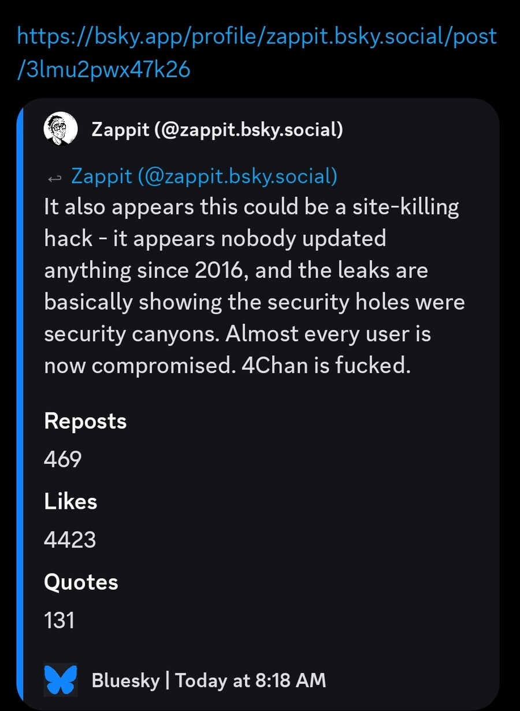Click the 469 reposts count
Screen dimensions: 520x711
click(62, 459)
